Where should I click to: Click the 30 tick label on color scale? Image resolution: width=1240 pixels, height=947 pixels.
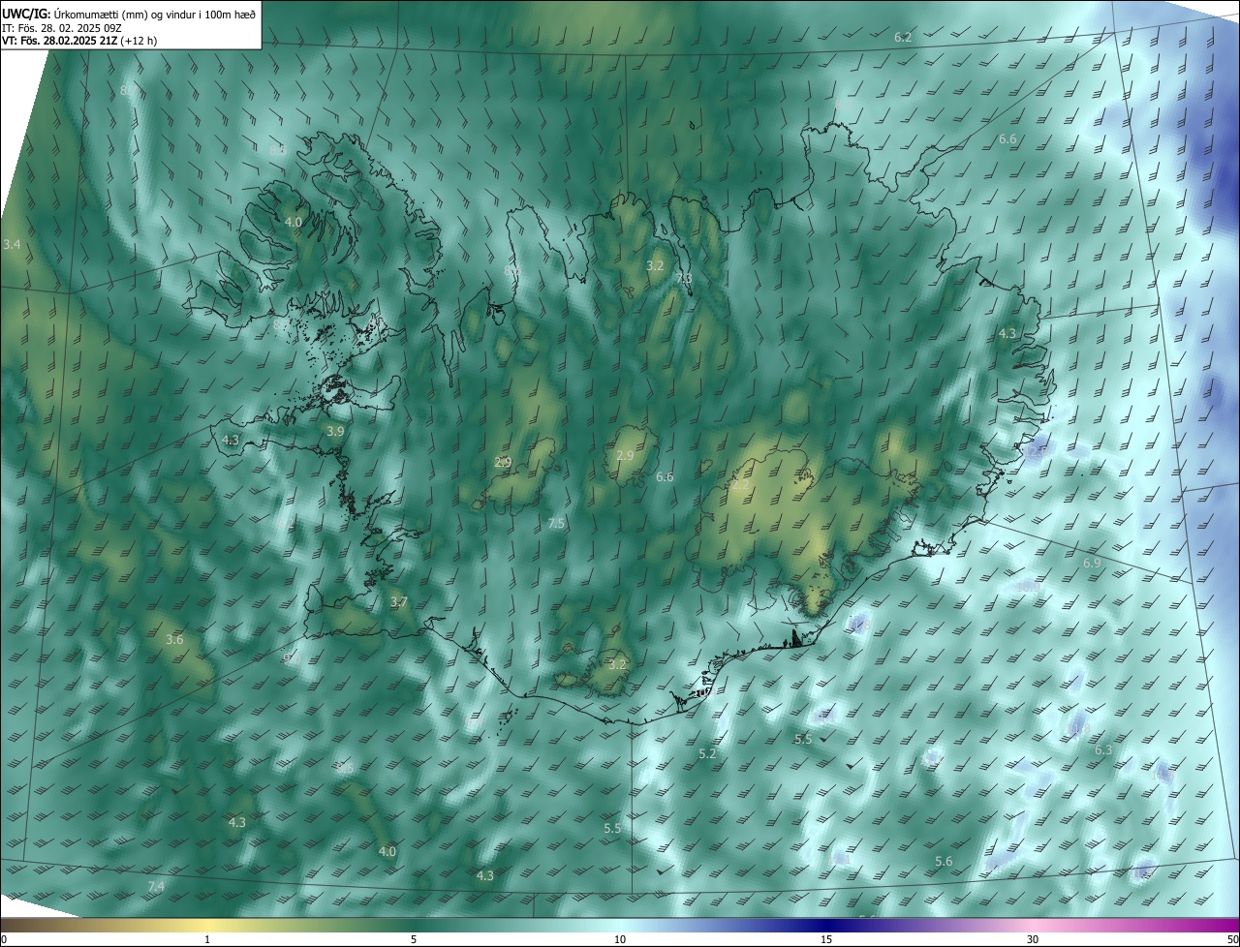(1033, 939)
